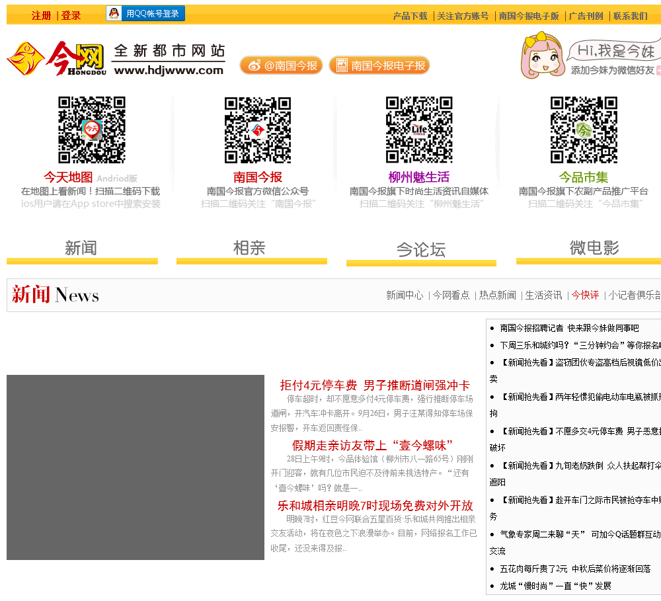The image size is (661, 601).
Task: Open the purple 柳州魅生活 title
Action: [x=419, y=177]
